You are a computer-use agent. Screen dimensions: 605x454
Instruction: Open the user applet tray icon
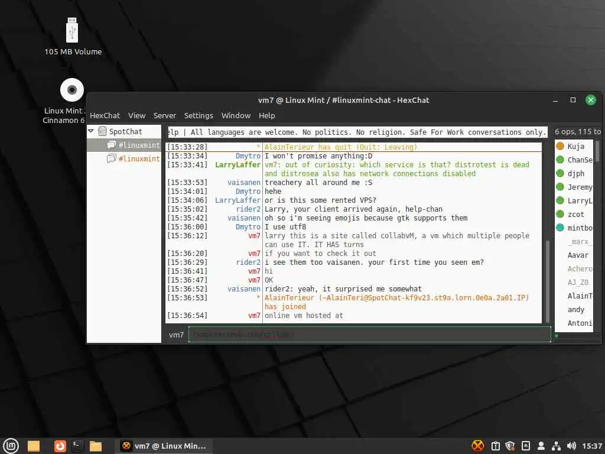tap(541, 446)
